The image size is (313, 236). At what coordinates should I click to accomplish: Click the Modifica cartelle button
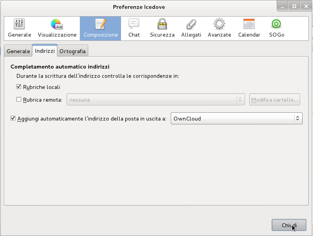pos(274,100)
